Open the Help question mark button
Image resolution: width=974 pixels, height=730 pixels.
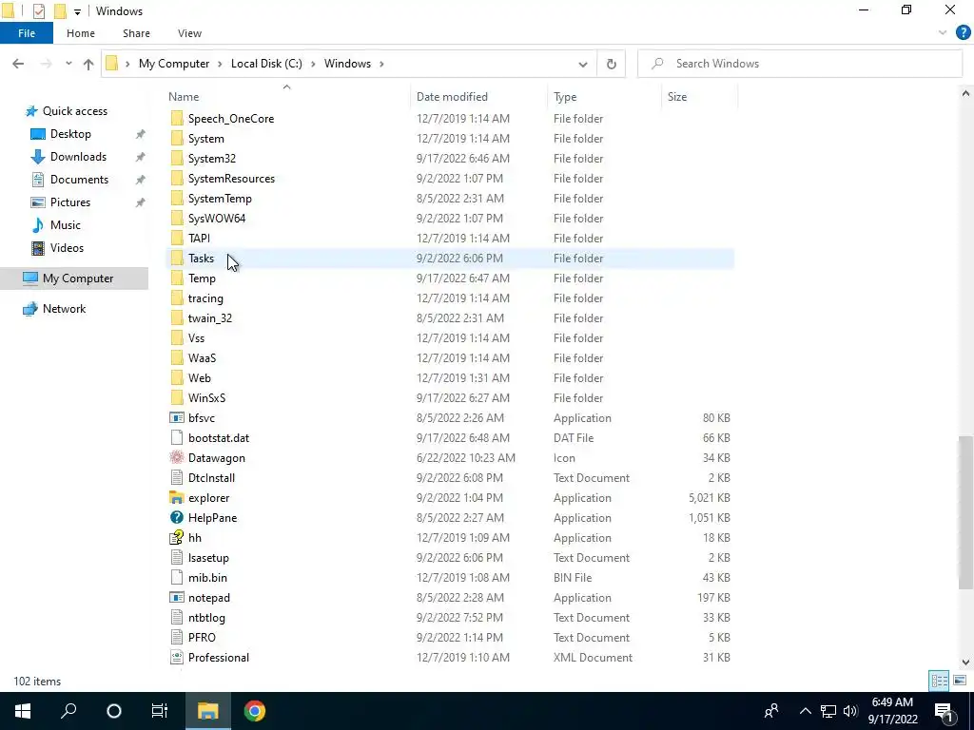(x=963, y=33)
